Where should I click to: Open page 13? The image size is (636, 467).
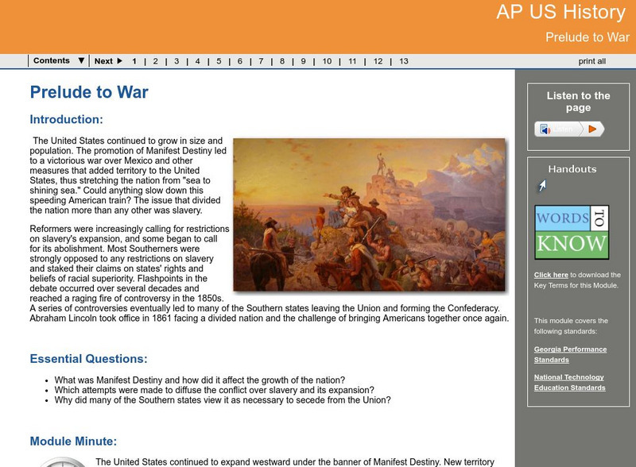(x=404, y=61)
